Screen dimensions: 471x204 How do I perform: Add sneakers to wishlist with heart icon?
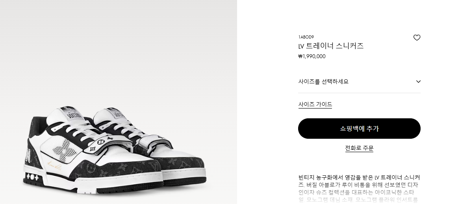click(x=417, y=38)
